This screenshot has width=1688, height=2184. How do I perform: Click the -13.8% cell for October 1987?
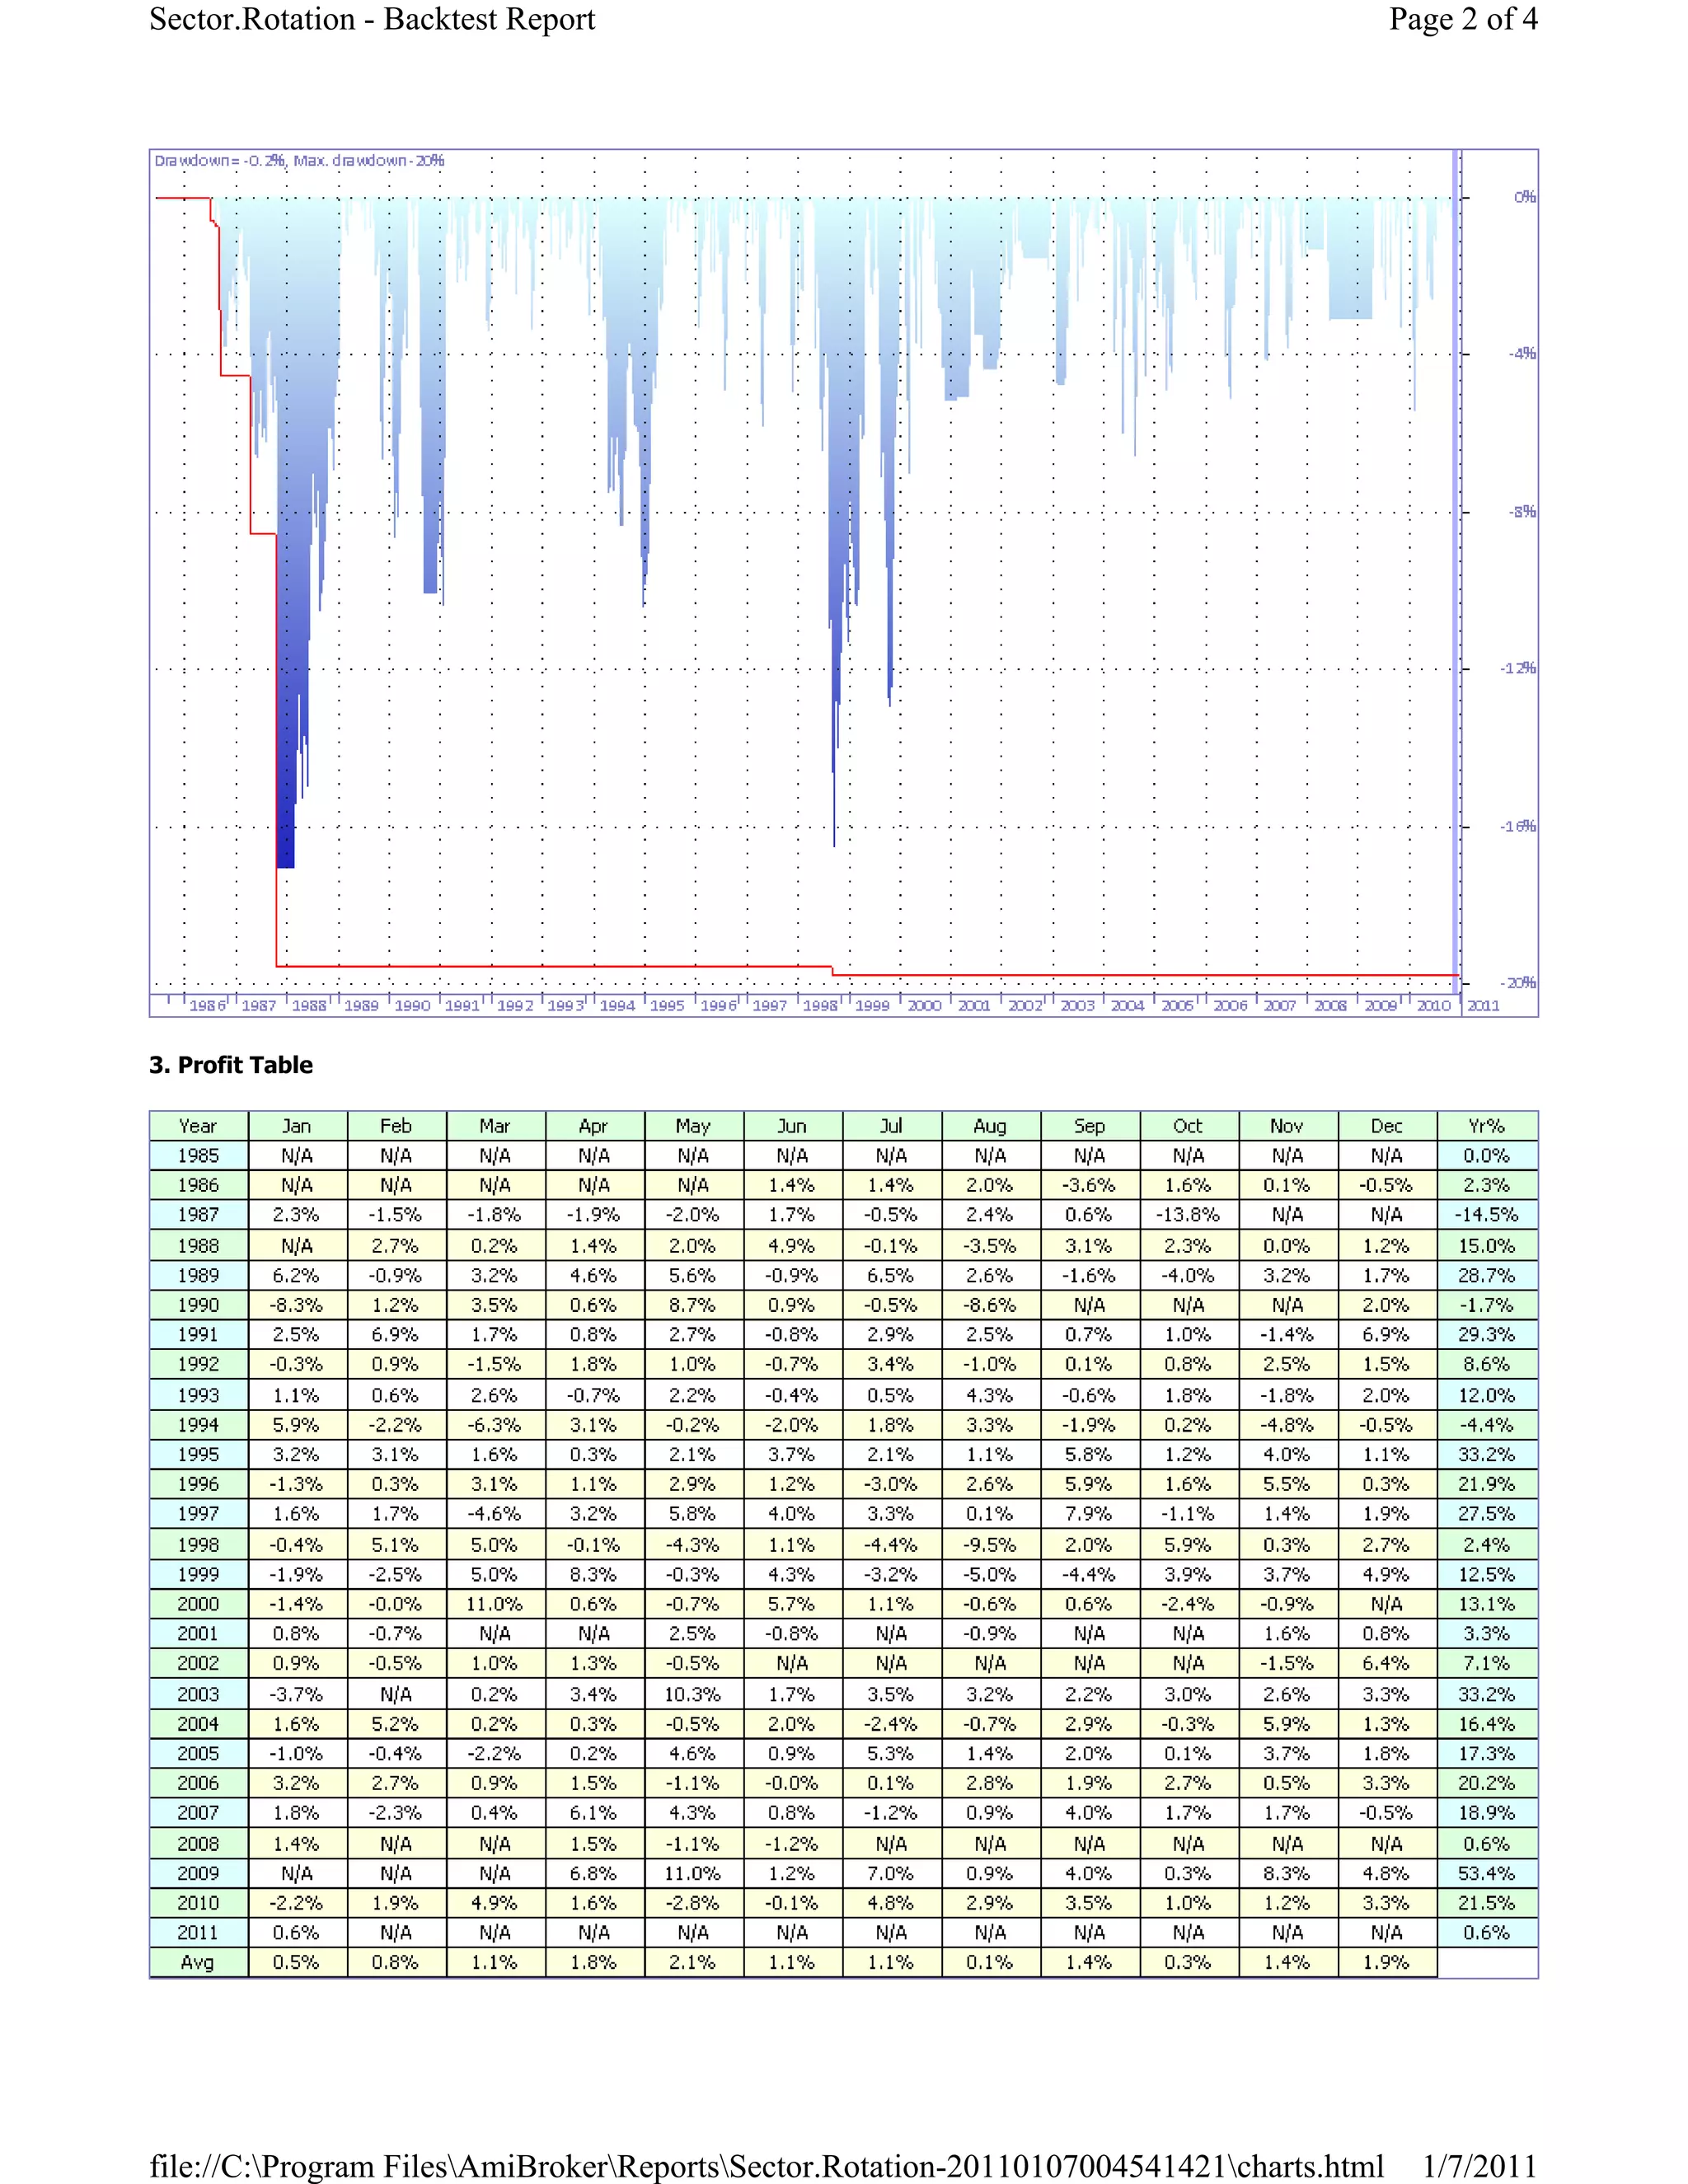tap(1188, 1215)
